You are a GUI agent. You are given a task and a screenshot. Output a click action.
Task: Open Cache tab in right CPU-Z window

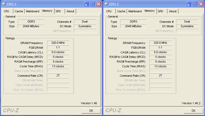(x=121, y=11)
